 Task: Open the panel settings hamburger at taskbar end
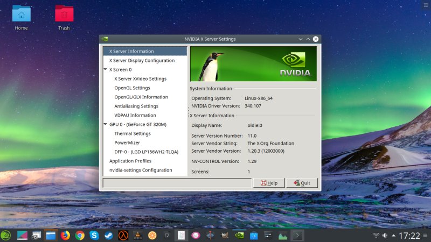[x=425, y=236]
